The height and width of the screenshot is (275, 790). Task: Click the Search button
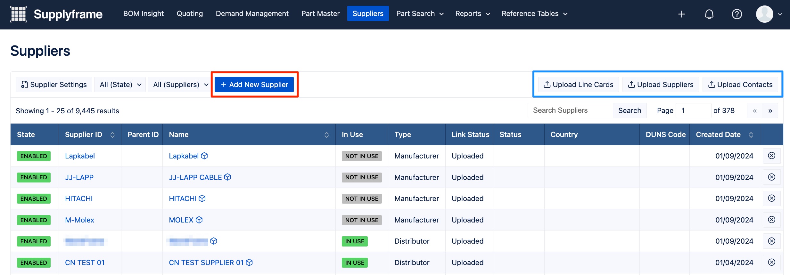(630, 110)
